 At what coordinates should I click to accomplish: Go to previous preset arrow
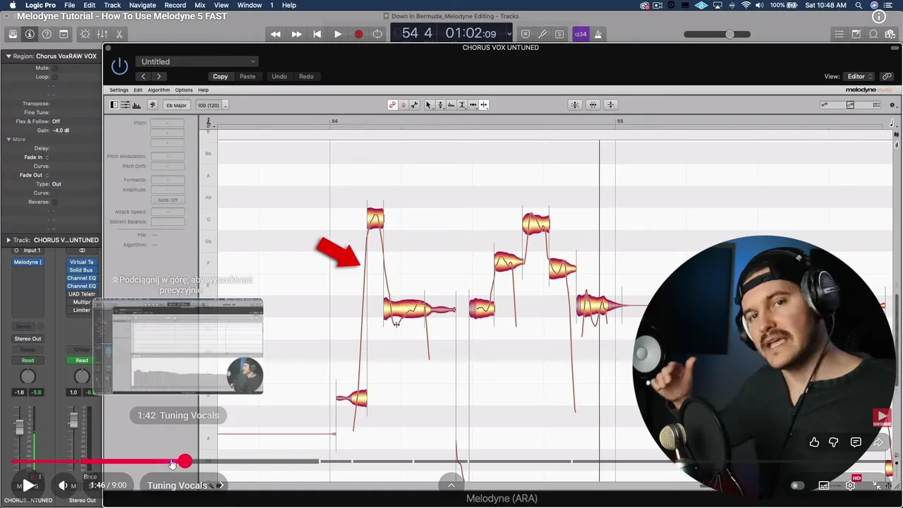143,76
